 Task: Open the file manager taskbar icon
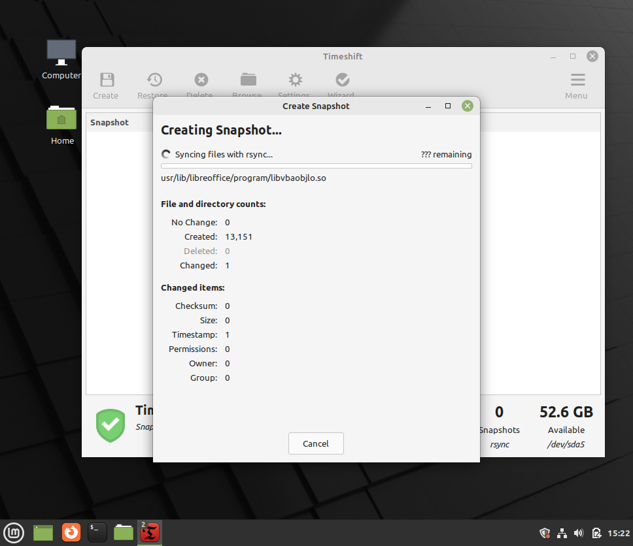123,533
